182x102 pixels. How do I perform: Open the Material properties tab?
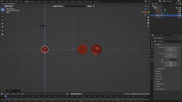coord(152,75)
